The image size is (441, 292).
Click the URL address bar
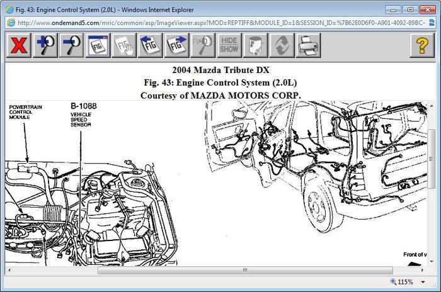[220, 22]
